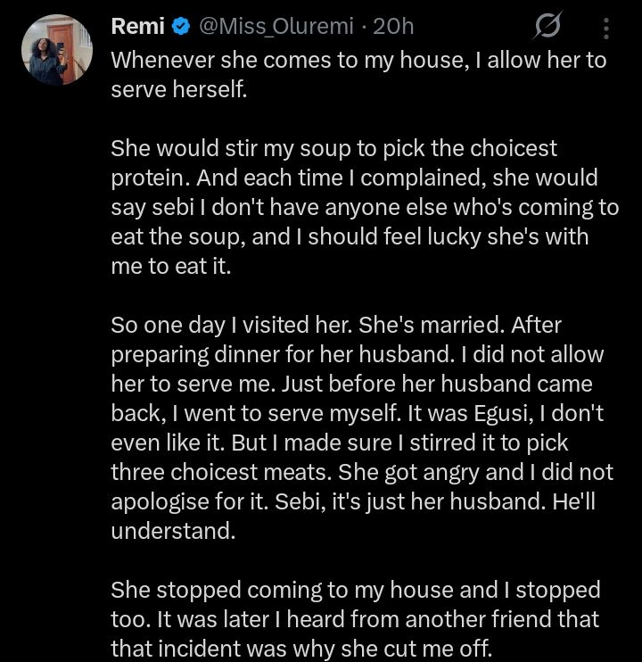Open the Grok slashed-circle icon
Image resolution: width=642 pixels, height=662 pixels.
pos(547,29)
